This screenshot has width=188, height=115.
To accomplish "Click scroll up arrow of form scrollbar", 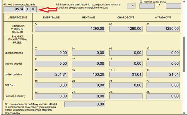I will click(184, 1).
